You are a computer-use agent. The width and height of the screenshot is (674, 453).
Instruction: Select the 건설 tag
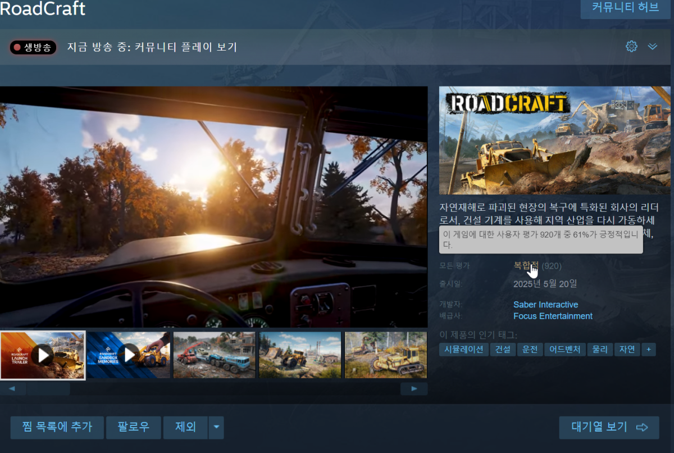[x=503, y=349]
